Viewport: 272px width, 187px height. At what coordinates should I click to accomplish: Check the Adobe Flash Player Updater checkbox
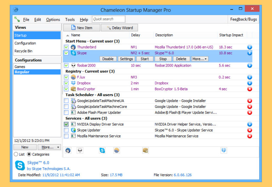pyautogui.click(x=66, y=112)
